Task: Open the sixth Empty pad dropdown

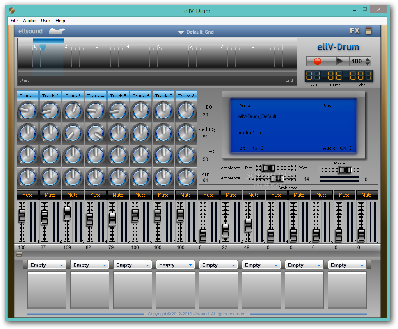Action: click(261, 265)
